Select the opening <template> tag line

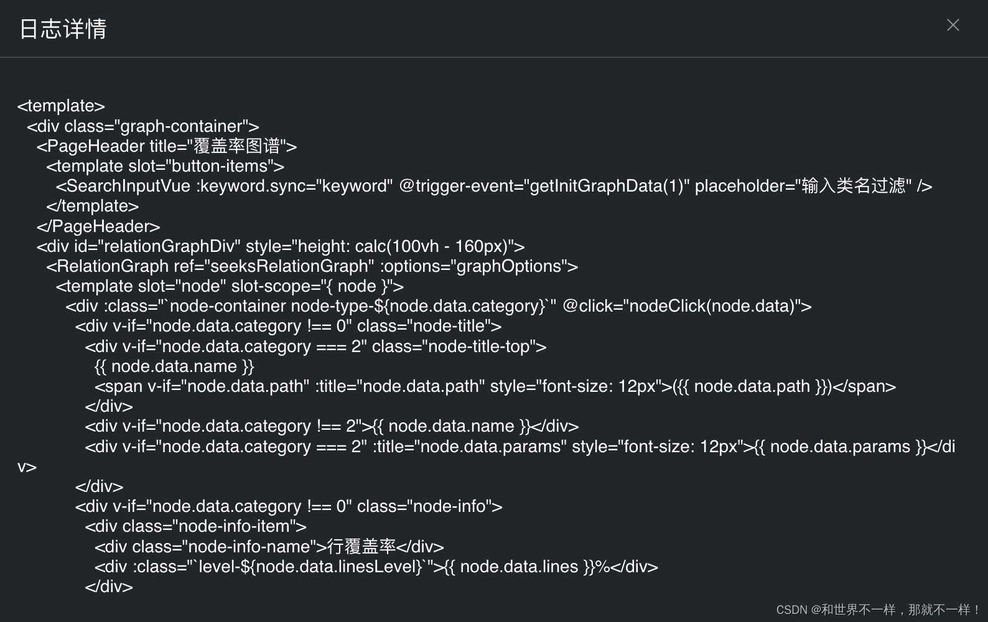pos(60,106)
